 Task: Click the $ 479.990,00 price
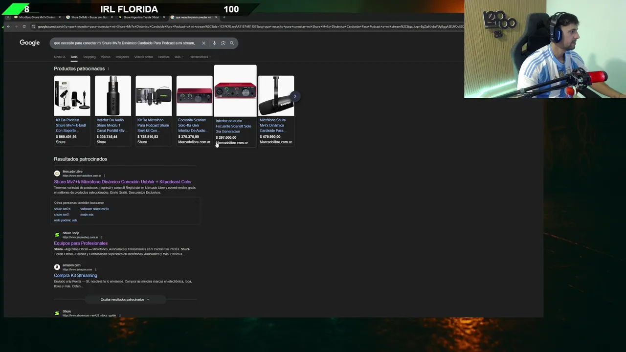(270, 137)
